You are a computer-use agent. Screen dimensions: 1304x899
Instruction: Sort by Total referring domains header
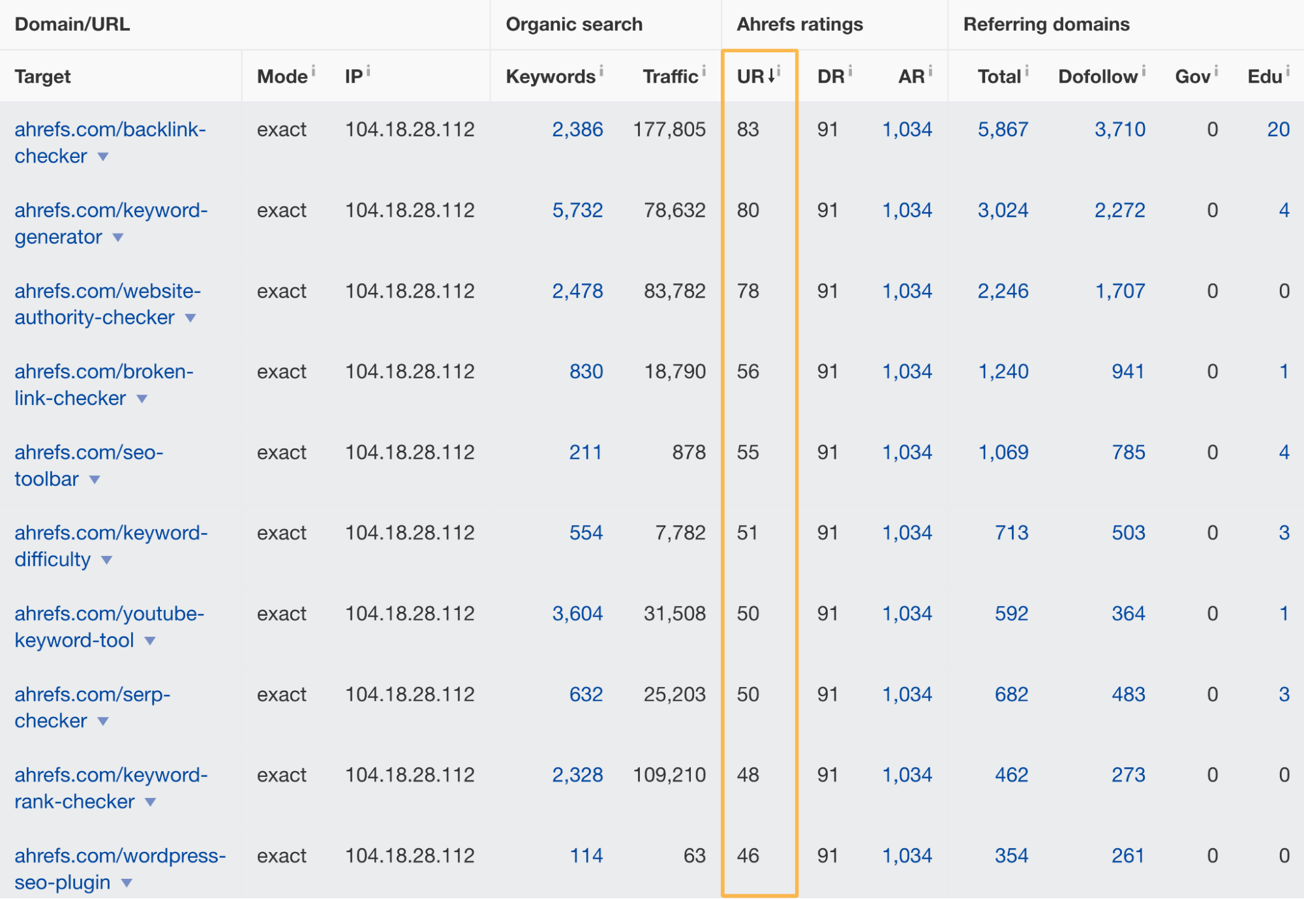pyautogui.click(x=999, y=76)
